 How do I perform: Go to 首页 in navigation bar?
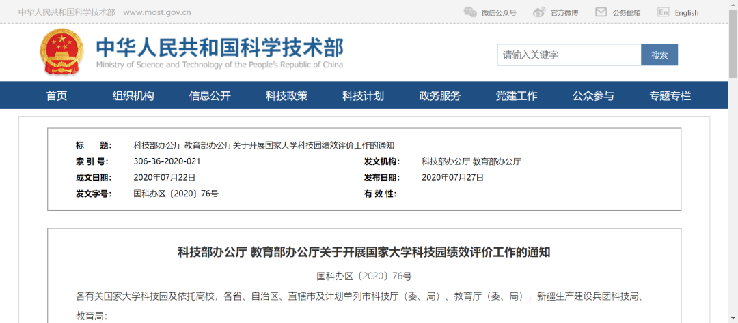point(57,96)
